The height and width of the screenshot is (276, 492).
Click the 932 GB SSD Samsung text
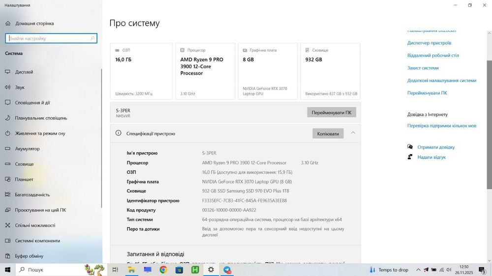246,191
